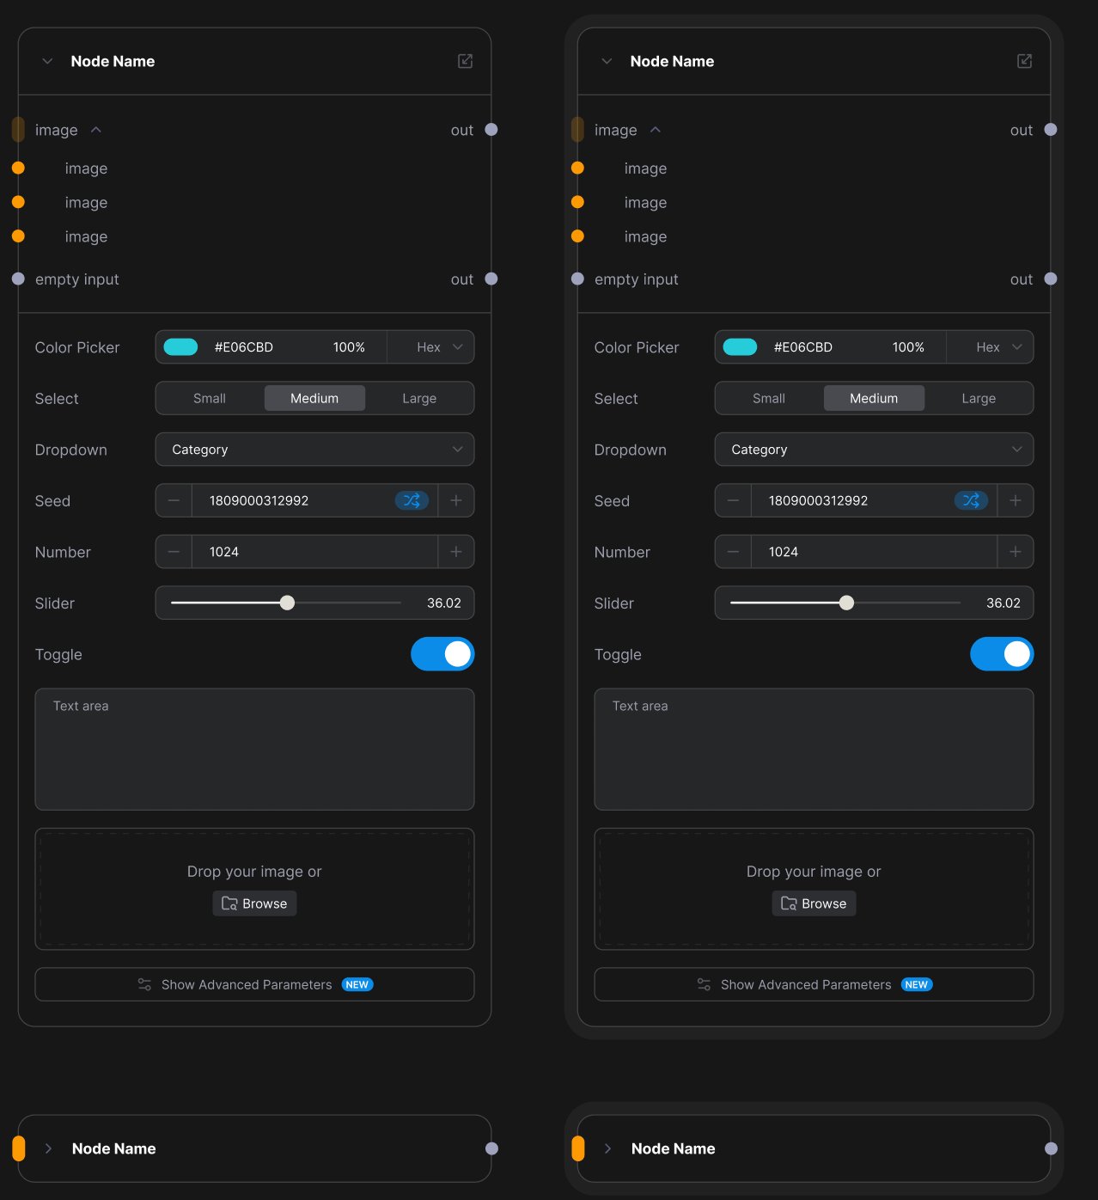Click Number value 1024 in selected node
Image resolution: width=1098 pixels, height=1200 pixels.
click(783, 552)
